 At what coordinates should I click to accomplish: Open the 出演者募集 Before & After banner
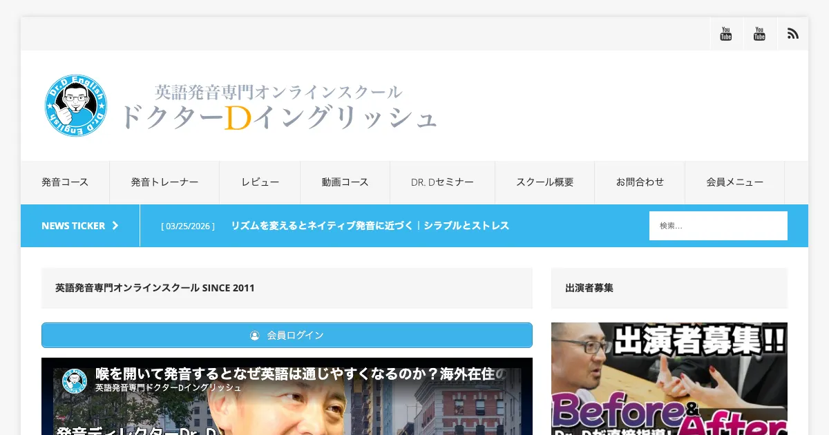click(669, 378)
